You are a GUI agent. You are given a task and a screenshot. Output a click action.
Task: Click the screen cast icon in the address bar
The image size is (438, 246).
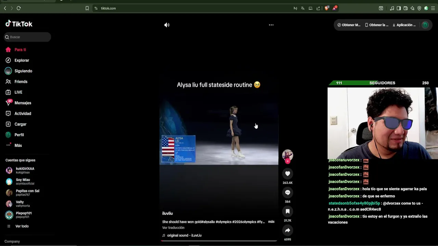coord(310,8)
